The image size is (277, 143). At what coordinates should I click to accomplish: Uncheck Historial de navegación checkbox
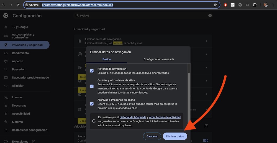(x=92, y=71)
